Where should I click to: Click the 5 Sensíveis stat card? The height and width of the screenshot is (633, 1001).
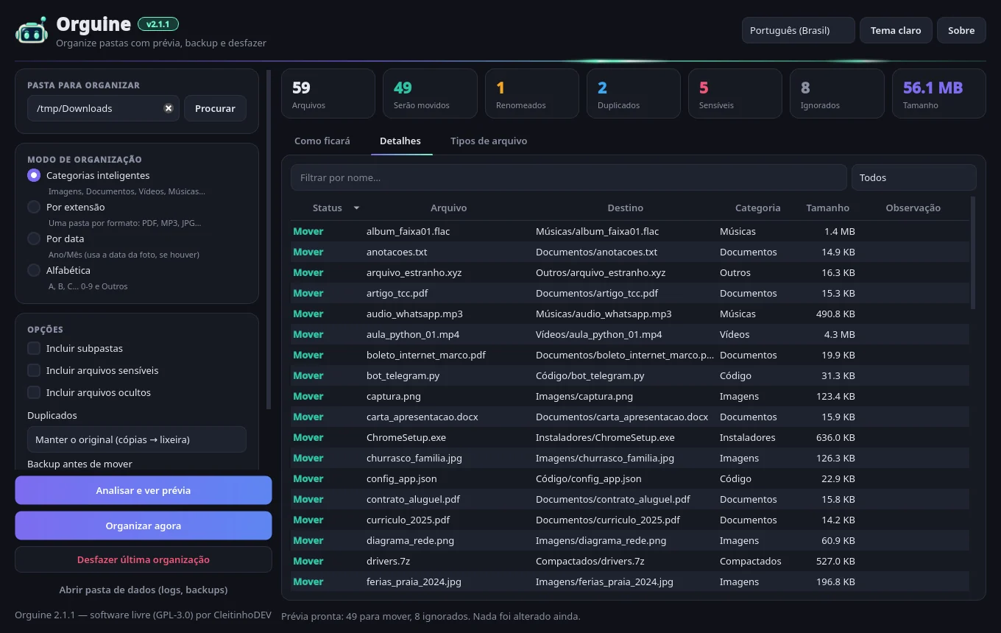click(735, 93)
